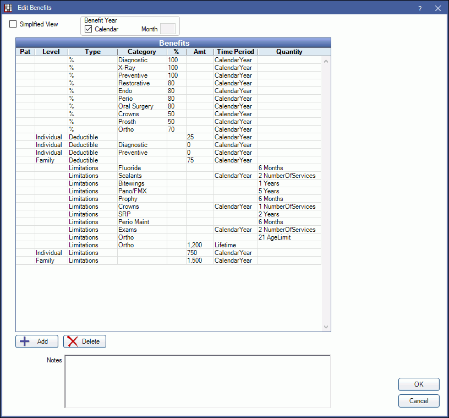Viewport: 449px width, 418px height.
Task: Cancel the benefit edits
Action: [x=419, y=401]
